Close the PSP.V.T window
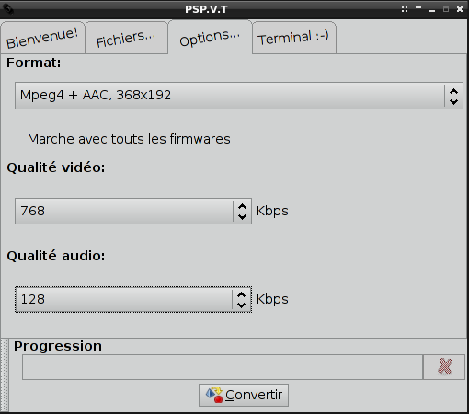Viewport: 469px width, 414px height. coord(460,9)
